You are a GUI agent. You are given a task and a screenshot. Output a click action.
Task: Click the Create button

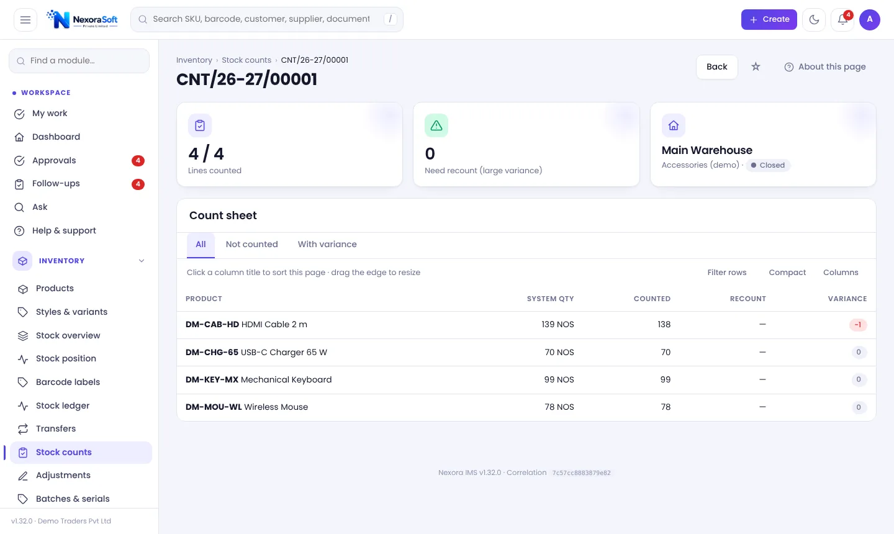point(769,20)
